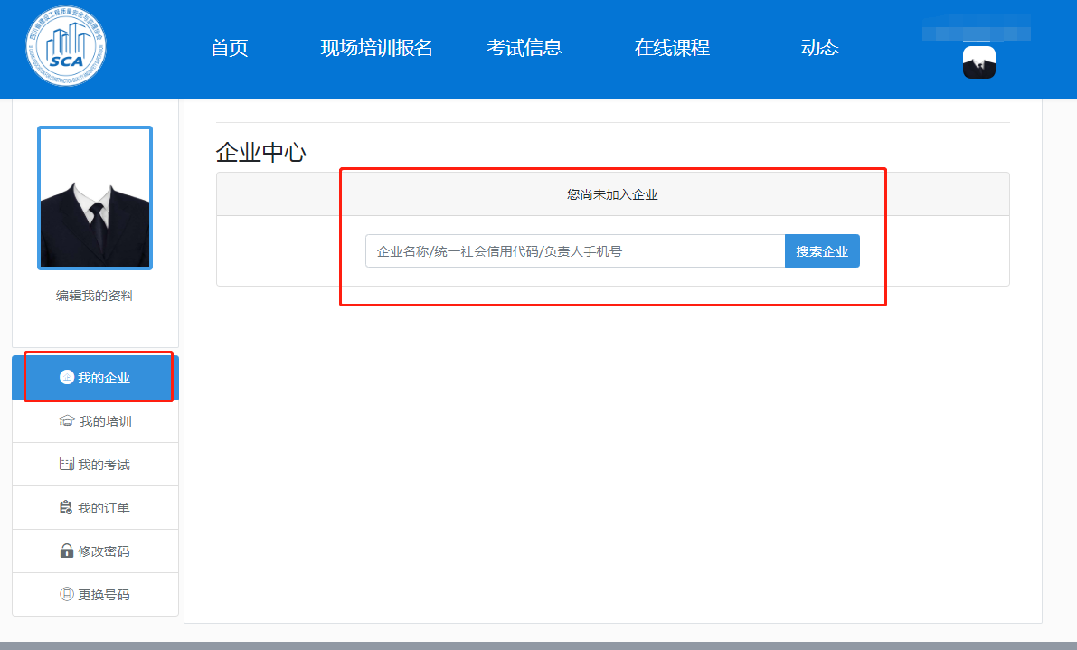
Task: Go to 首页 in top navigation
Action: click(x=229, y=48)
